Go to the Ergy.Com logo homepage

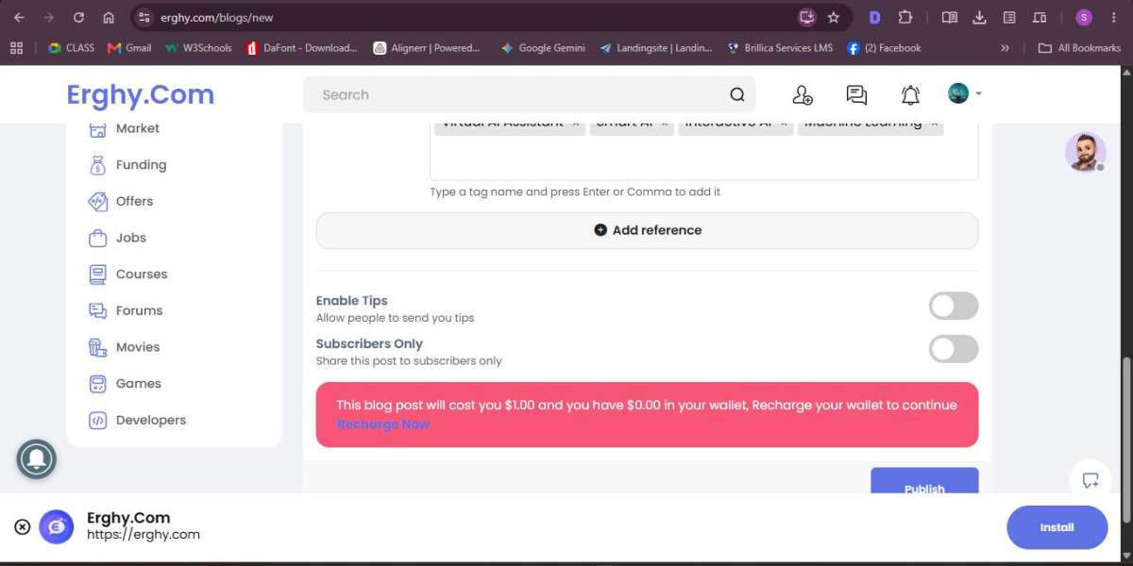click(141, 94)
